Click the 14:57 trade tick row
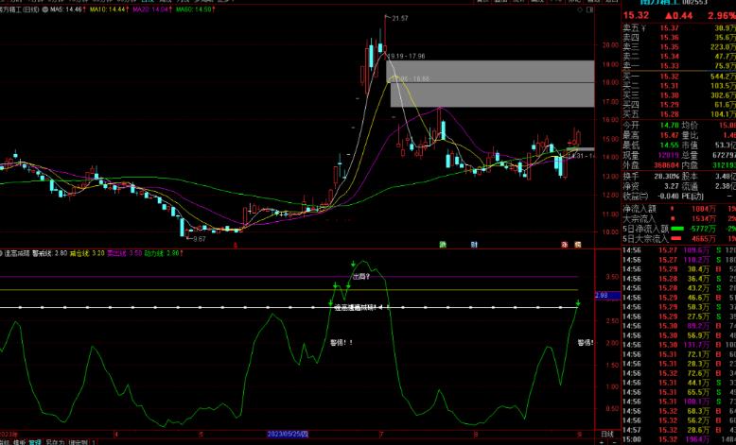This screenshot has width=736, height=445. (x=679, y=430)
